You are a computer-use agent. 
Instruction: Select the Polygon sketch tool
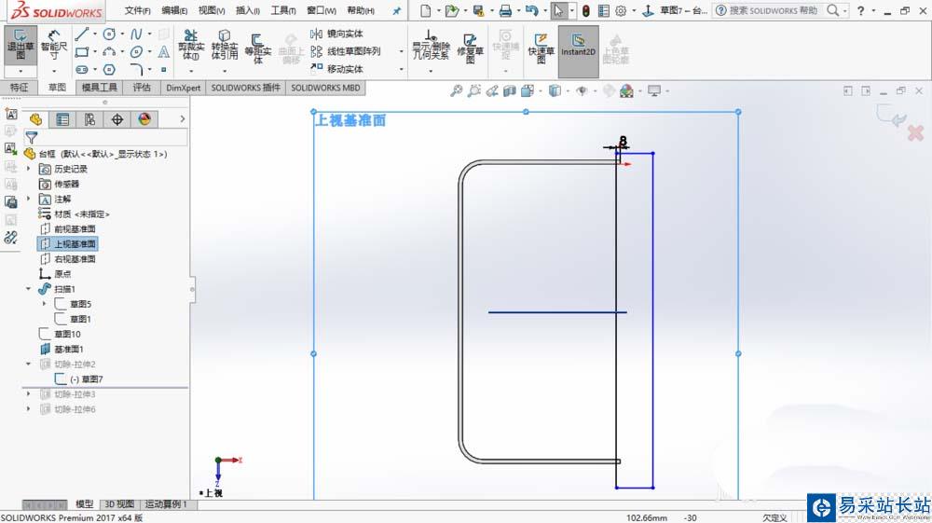pos(109,70)
